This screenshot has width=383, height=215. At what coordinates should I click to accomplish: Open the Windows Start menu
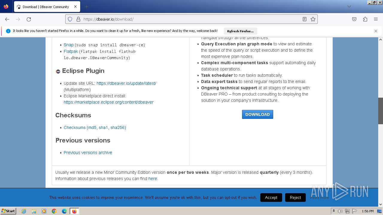pos(8,211)
